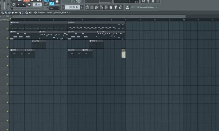
Task: Select the LEAD 2 clip starting near bar 2
Action: [39, 44]
